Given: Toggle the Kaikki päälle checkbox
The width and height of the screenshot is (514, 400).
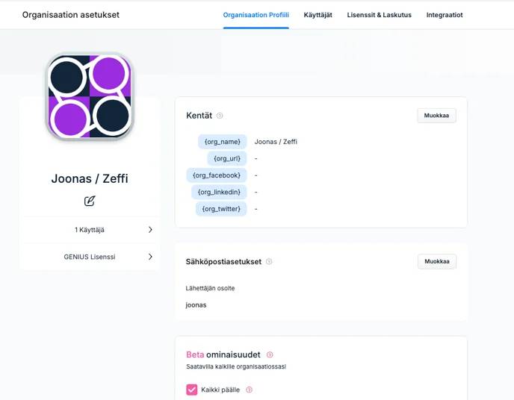Looking at the screenshot, I should click(192, 390).
